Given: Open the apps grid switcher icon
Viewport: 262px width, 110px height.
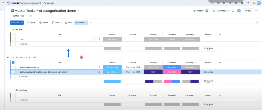Looking at the screenshot, I should tap(3, 3).
